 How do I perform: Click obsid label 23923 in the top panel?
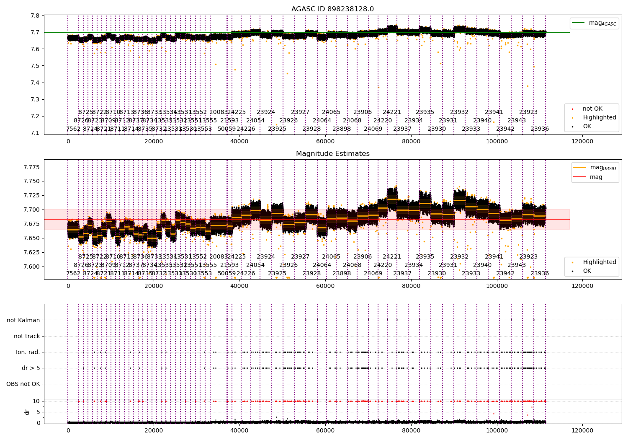[x=528, y=112]
